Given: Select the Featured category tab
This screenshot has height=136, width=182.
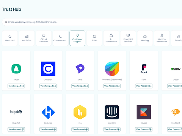Looking at the screenshot, I should [10, 38].
